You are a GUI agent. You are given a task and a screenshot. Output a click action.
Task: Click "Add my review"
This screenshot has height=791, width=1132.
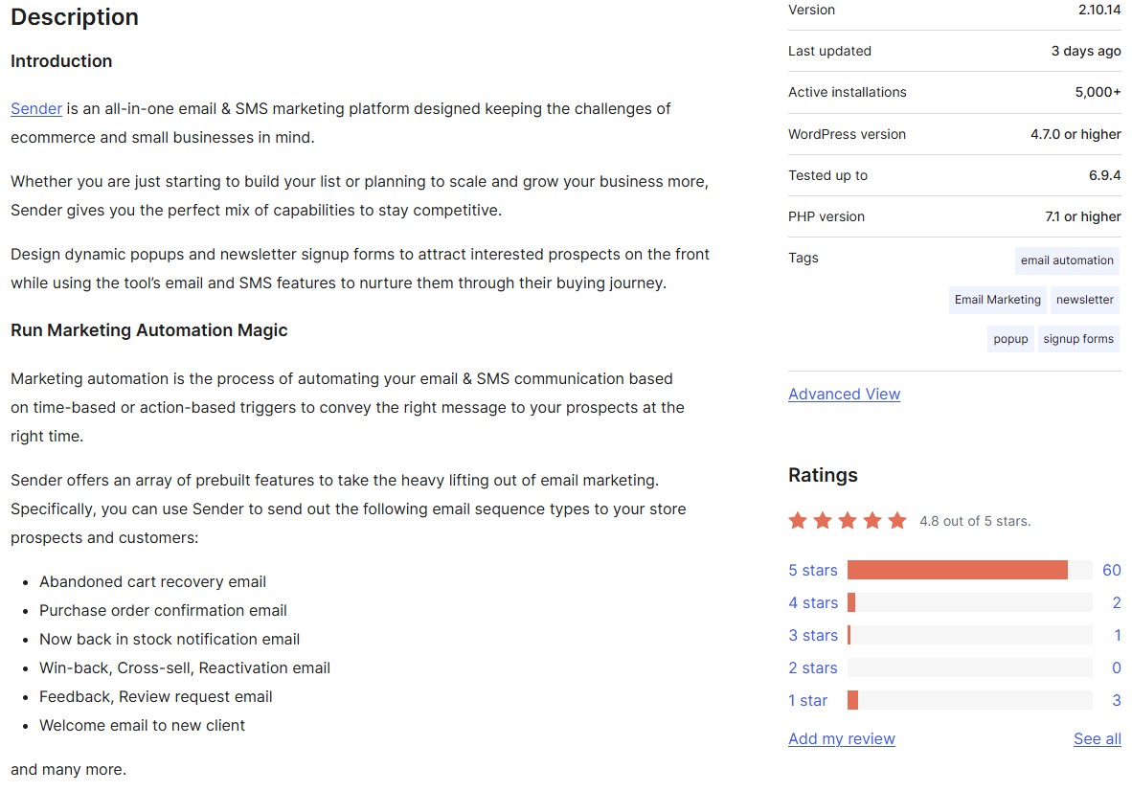pos(841,738)
